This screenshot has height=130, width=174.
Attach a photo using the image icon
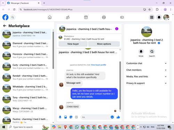pyautogui.click(x=65, y=117)
